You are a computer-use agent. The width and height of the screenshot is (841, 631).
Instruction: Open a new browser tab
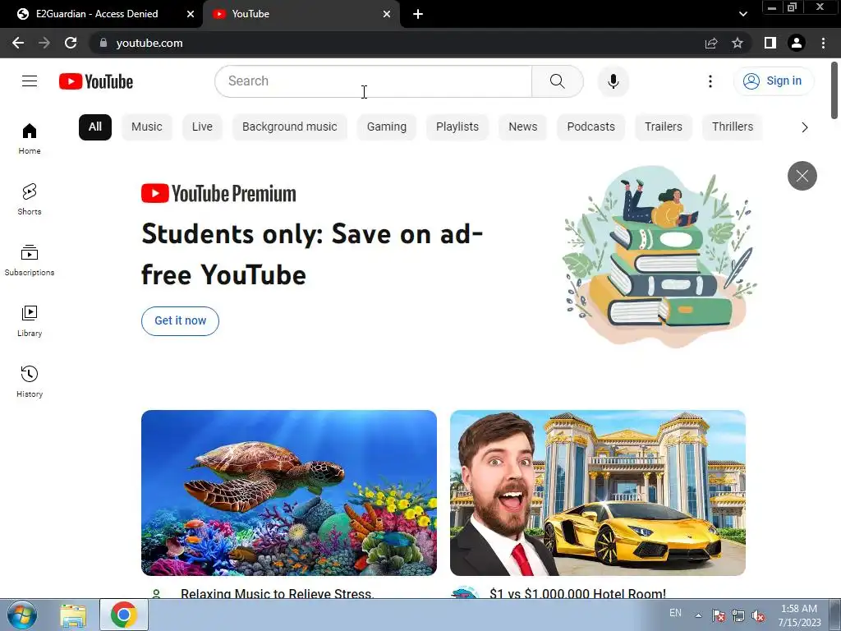pyautogui.click(x=418, y=14)
